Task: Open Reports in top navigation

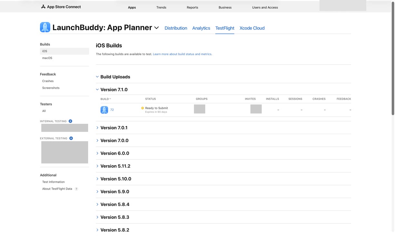Action: (x=192, y=7)
